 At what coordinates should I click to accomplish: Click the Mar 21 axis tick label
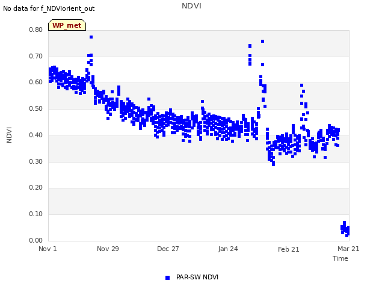[348, 249]
